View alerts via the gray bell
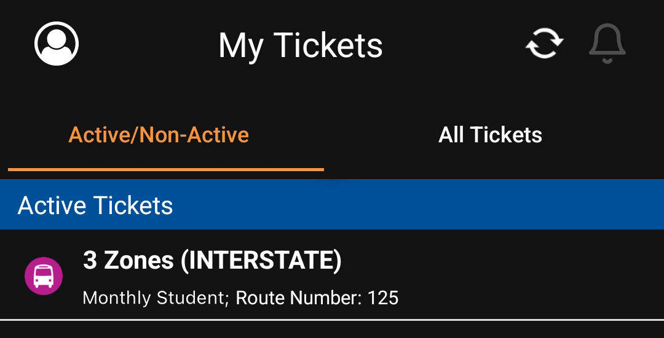This screenshot has width=664, height=338. tap(607, 44)
